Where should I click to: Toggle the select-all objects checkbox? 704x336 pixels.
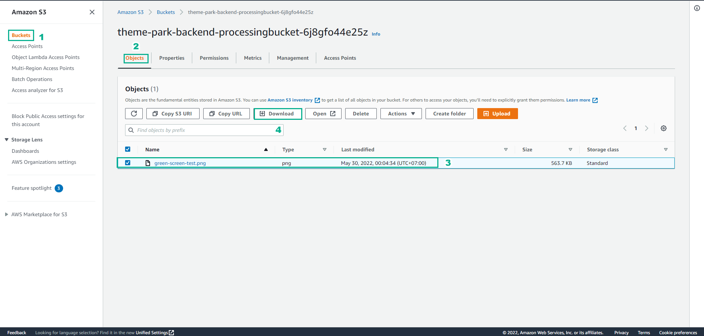click(x=128, y=149)
